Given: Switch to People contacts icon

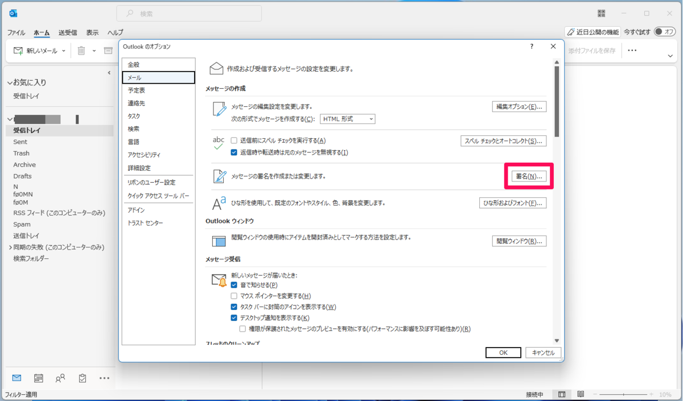Looking at the screenshot, I should pos(60,378).
